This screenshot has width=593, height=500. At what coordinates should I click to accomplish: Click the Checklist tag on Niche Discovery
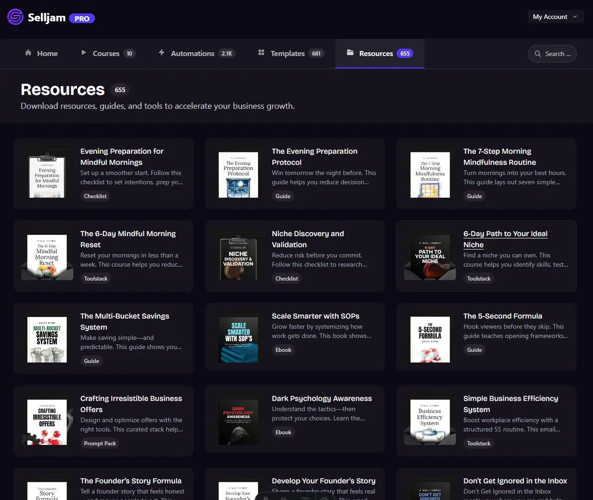[x=286, y=279]
